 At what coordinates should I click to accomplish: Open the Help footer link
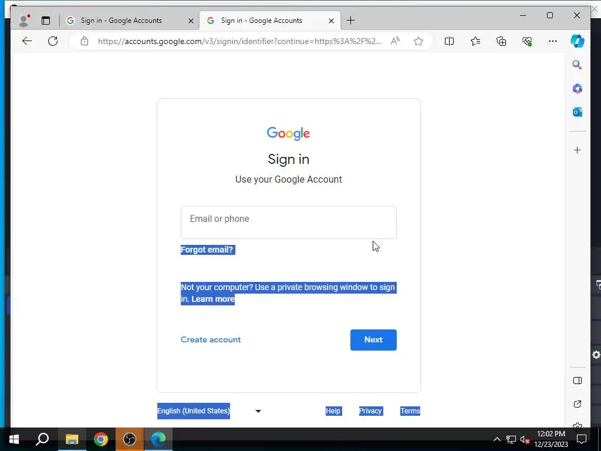click(x=333, y=411)
